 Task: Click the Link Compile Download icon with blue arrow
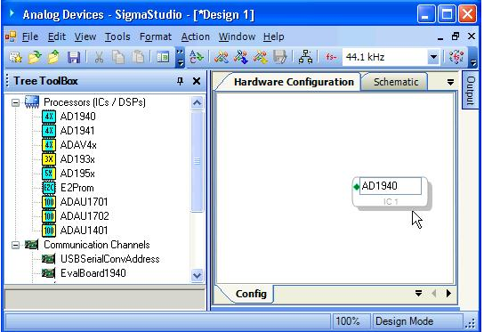click(241, 57)
